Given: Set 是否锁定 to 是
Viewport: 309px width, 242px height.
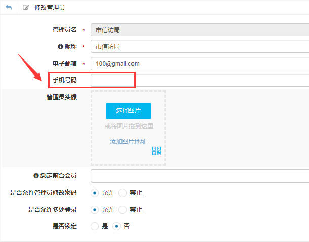Looking at the screenshot, I should pos(95,226).
